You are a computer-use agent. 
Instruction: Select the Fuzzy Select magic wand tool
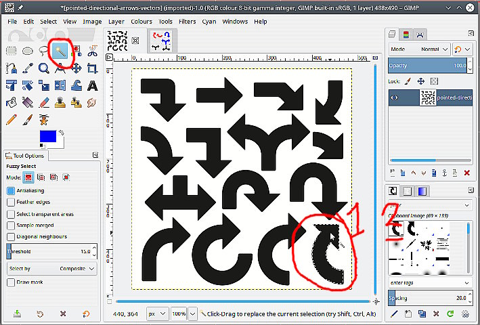(x=60, y=51)
